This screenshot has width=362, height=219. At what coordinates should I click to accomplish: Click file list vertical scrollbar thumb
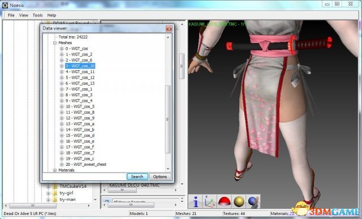pyautogui.click(x=182, y=66)
